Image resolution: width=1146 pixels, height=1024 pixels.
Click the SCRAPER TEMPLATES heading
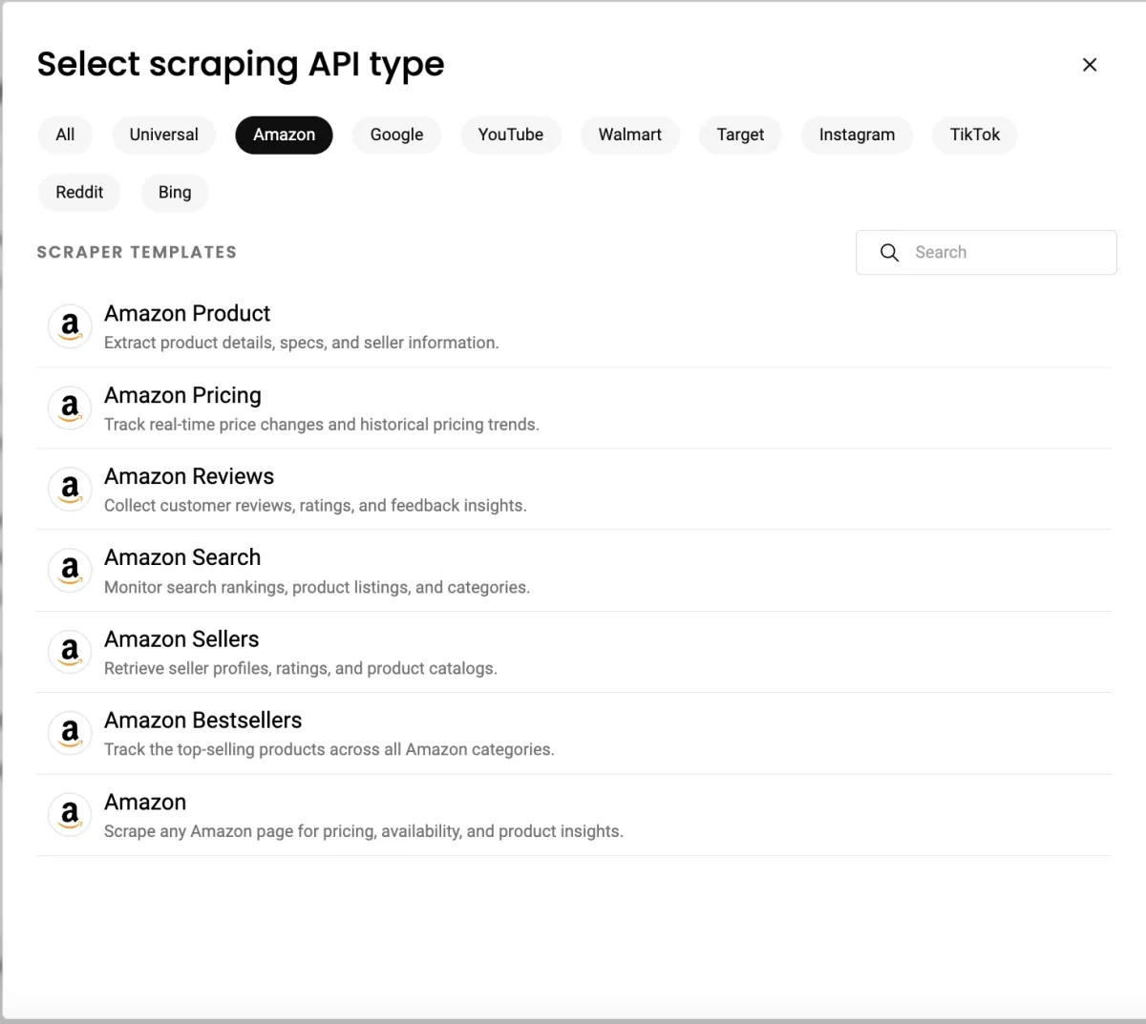[137, 252]
